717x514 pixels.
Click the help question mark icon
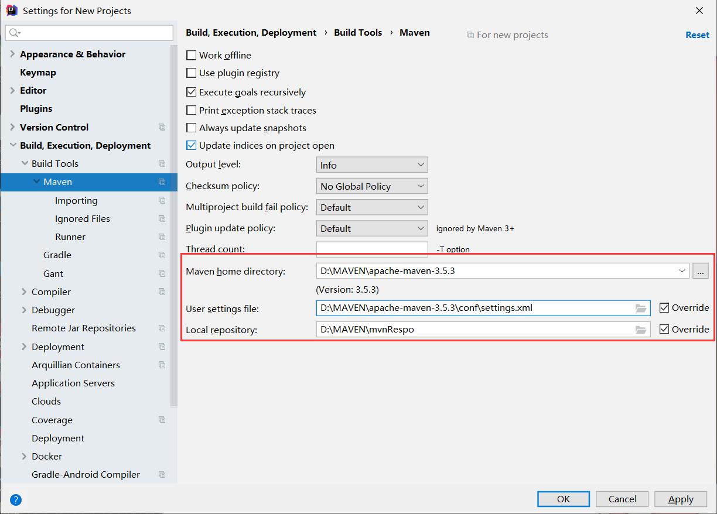[x=16, y=499]
